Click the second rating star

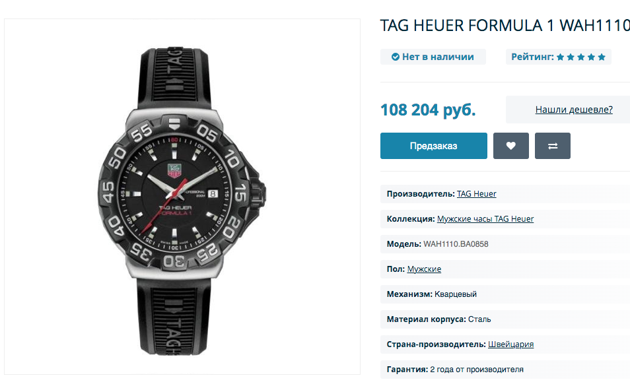571,57
